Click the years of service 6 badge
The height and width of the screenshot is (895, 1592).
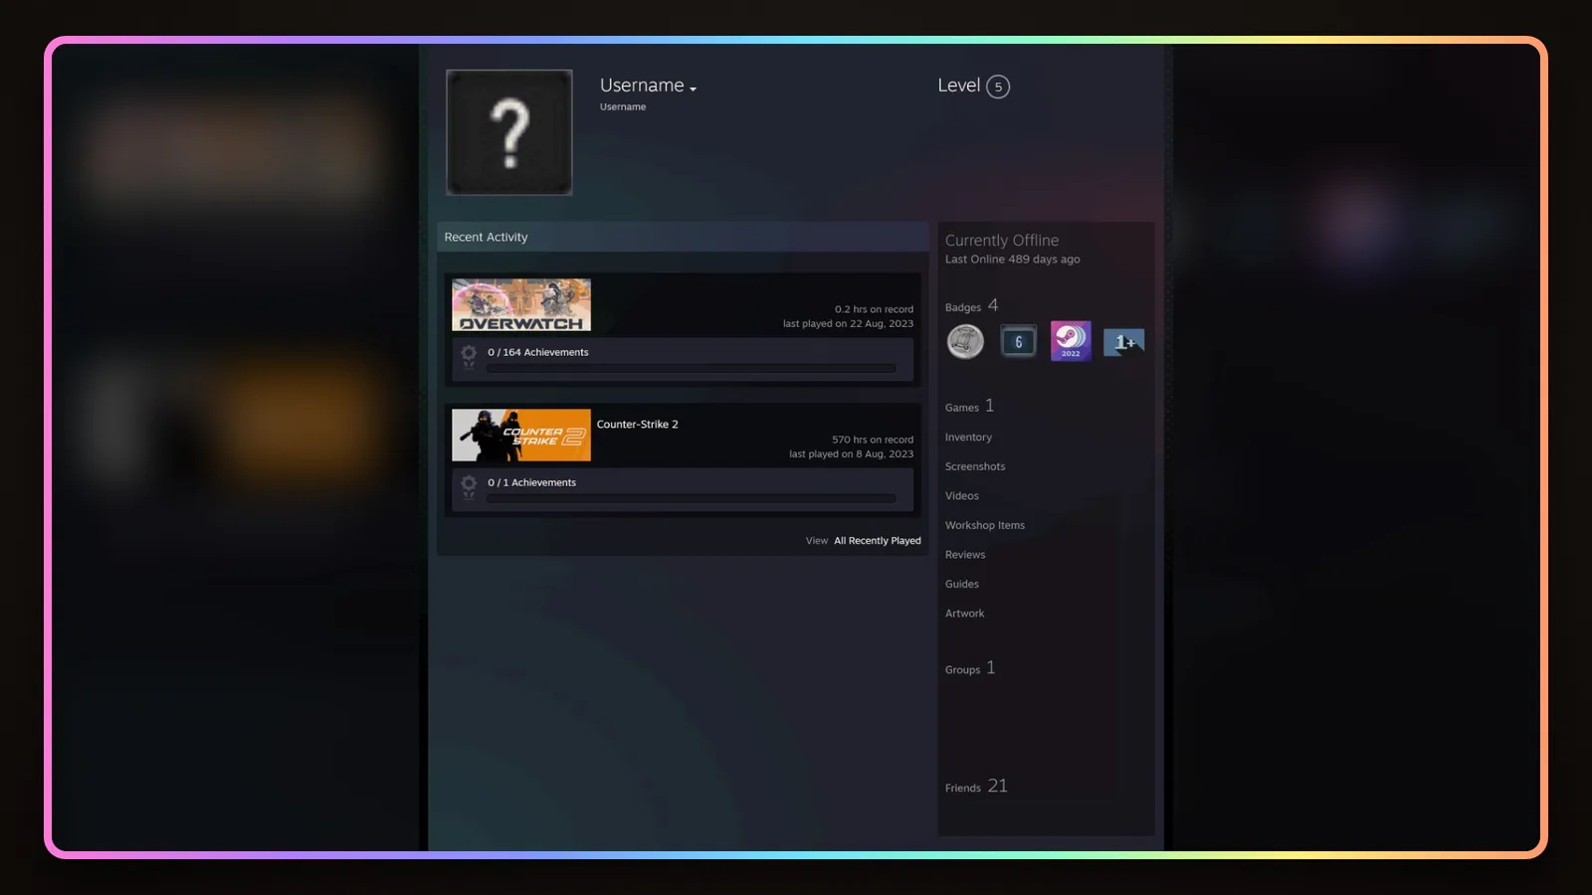pos(1018,341)
